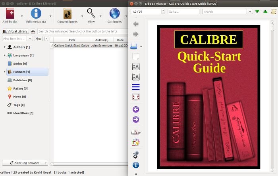This screenshot has height=176, width=278.
Task: Click the book list horizontal scrollbar
Action: pyautogui.click(x=89, y=164)
